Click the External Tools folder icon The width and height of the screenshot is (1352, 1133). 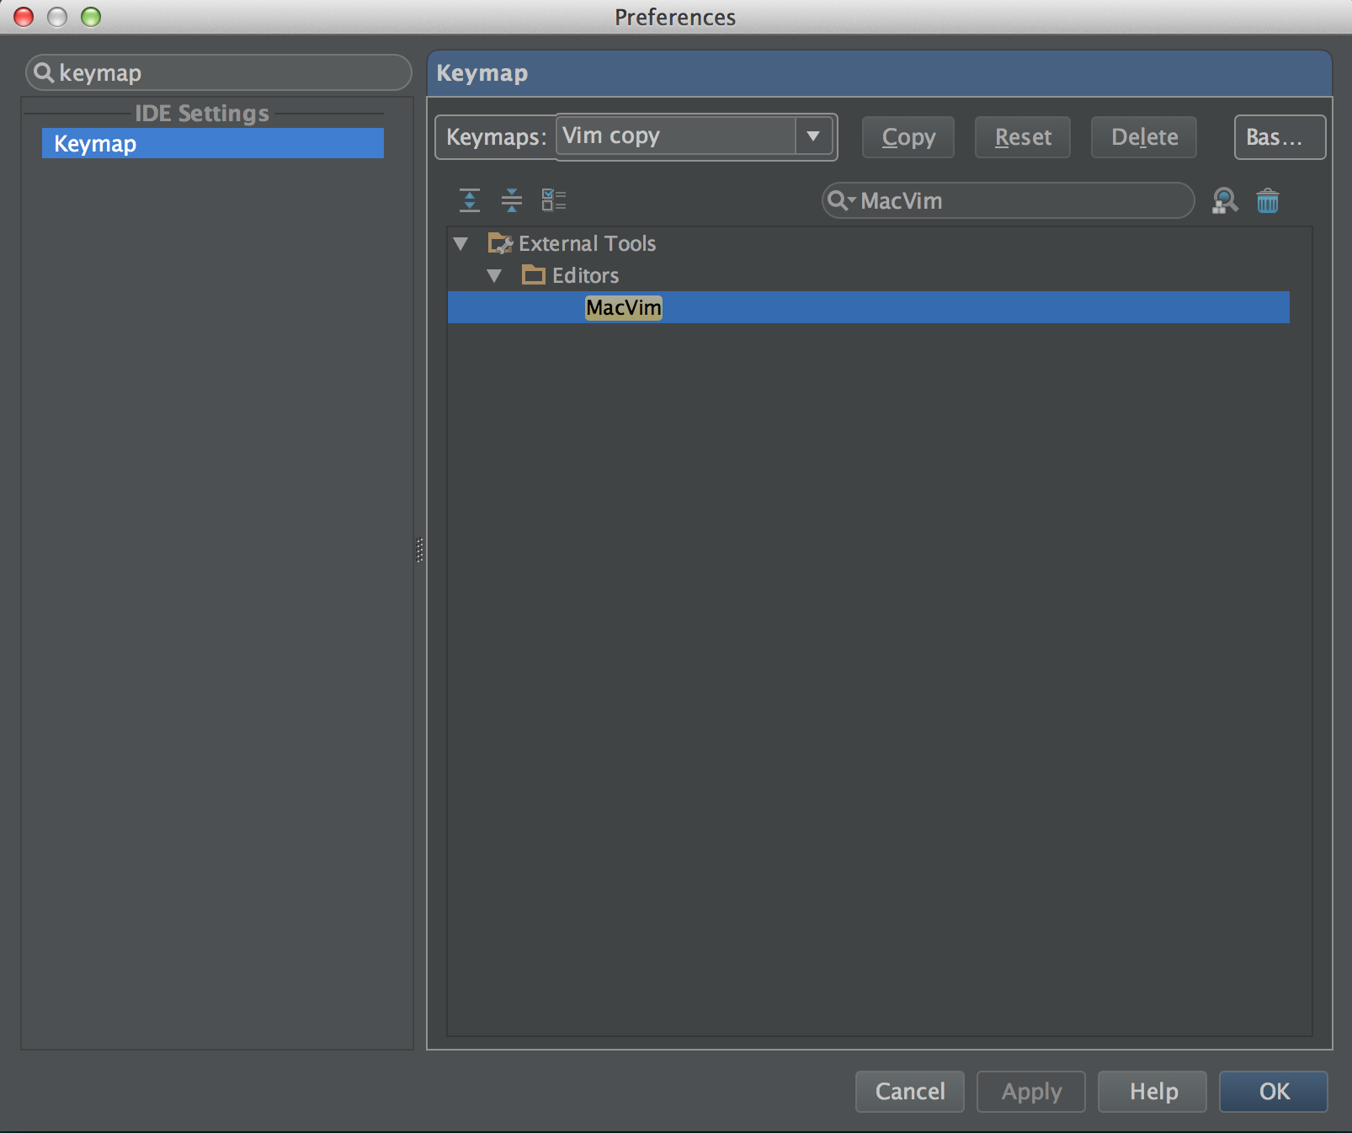(x=500, y=243)
